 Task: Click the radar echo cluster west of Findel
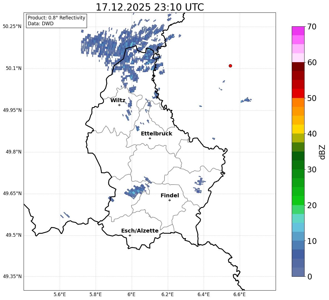click(x=135, y=191)
